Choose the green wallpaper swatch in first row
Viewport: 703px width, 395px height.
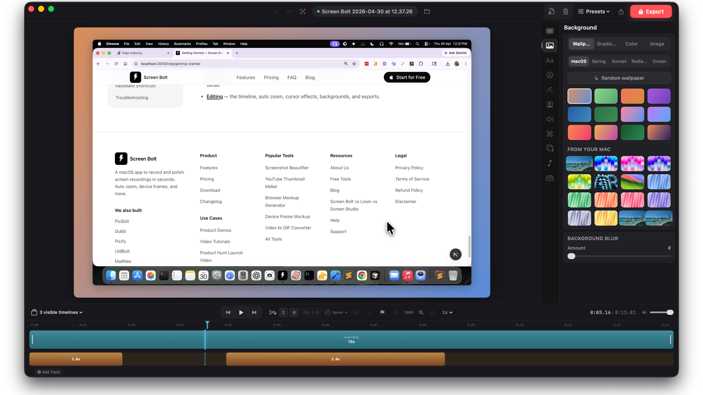tap(606, 96)
